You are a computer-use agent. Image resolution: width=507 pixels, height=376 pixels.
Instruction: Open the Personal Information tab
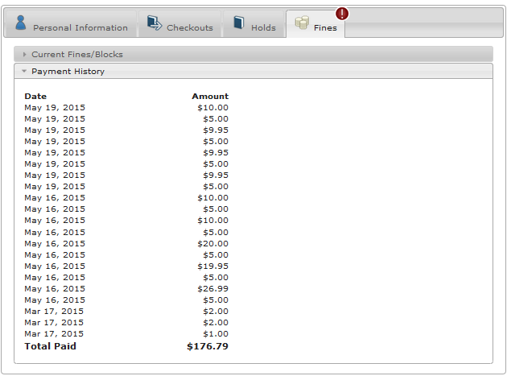71,23
